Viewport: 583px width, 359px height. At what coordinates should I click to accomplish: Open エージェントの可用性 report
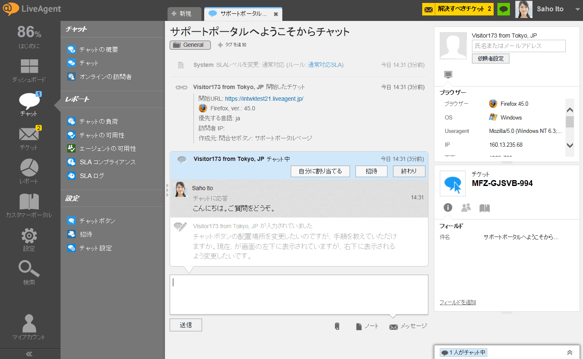tap(102, 148)
